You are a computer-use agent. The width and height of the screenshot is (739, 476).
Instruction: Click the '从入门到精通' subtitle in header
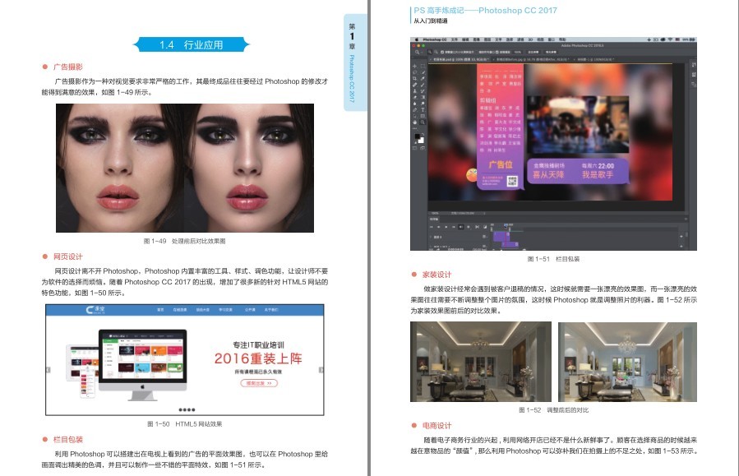tap(430, 21)
